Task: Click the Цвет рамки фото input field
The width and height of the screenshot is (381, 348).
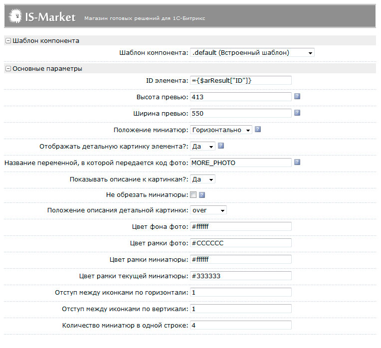Action: pyautogui.click(x=240, y=243)
